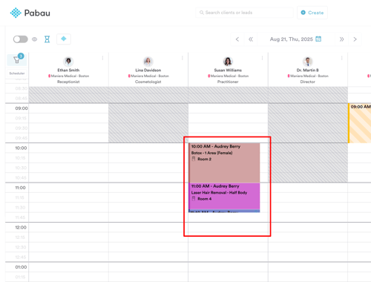Go to next day with single right arrow
371x282 pixels.
pos(355,39)
